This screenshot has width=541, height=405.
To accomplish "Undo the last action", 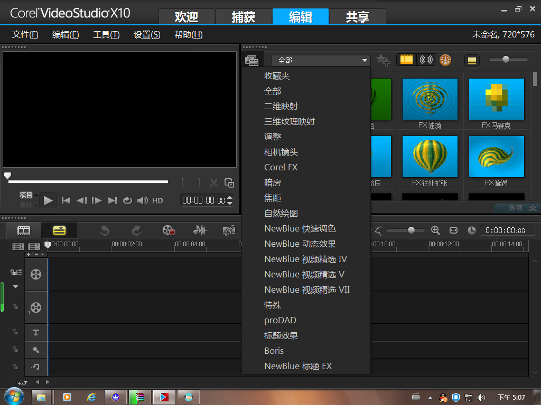I will pos(105,230).
